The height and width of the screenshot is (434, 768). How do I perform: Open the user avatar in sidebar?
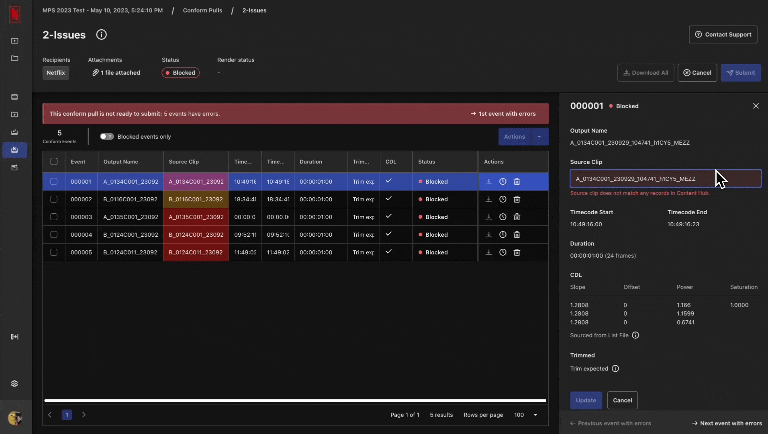click(15, 418)
